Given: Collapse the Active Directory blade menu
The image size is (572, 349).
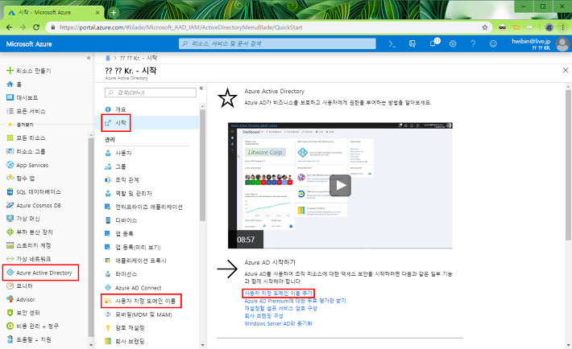Looking at the screenshot, I should click(x=201, y=88).
